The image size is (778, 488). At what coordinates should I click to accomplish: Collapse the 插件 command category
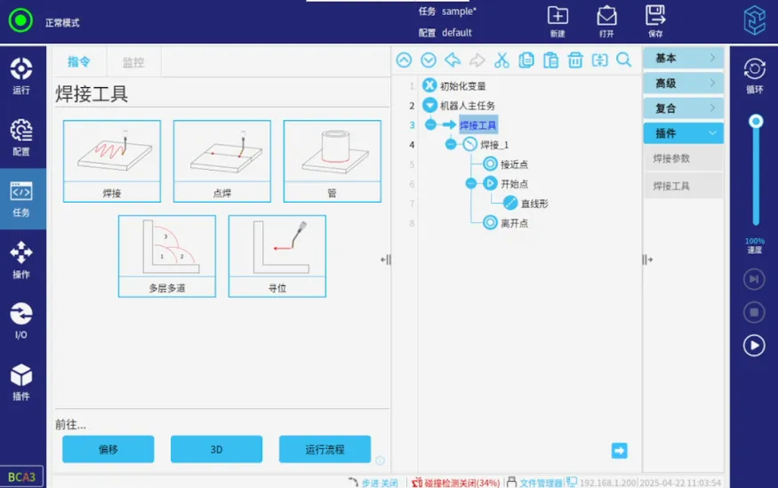click(683, 133)
